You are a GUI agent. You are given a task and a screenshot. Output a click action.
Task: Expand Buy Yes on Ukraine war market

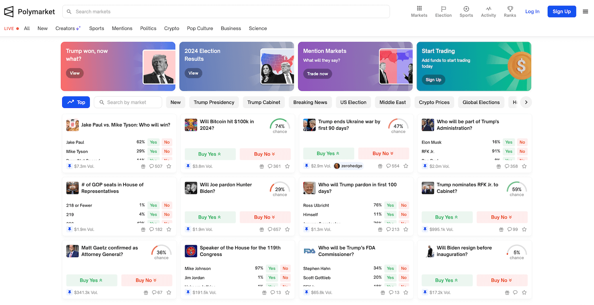click(x=329, y=153)
